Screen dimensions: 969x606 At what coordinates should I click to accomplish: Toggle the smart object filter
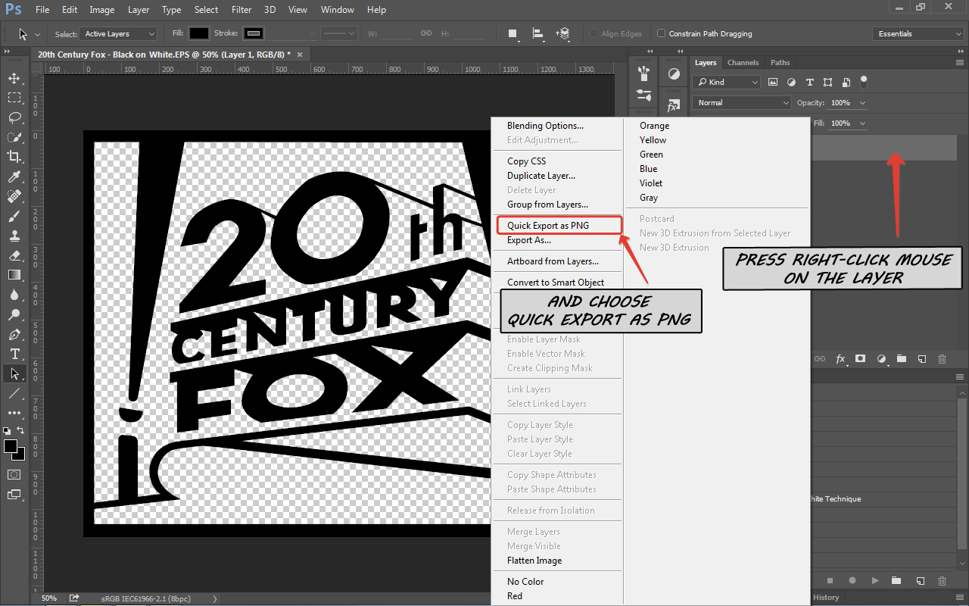(x=846, y=82)
